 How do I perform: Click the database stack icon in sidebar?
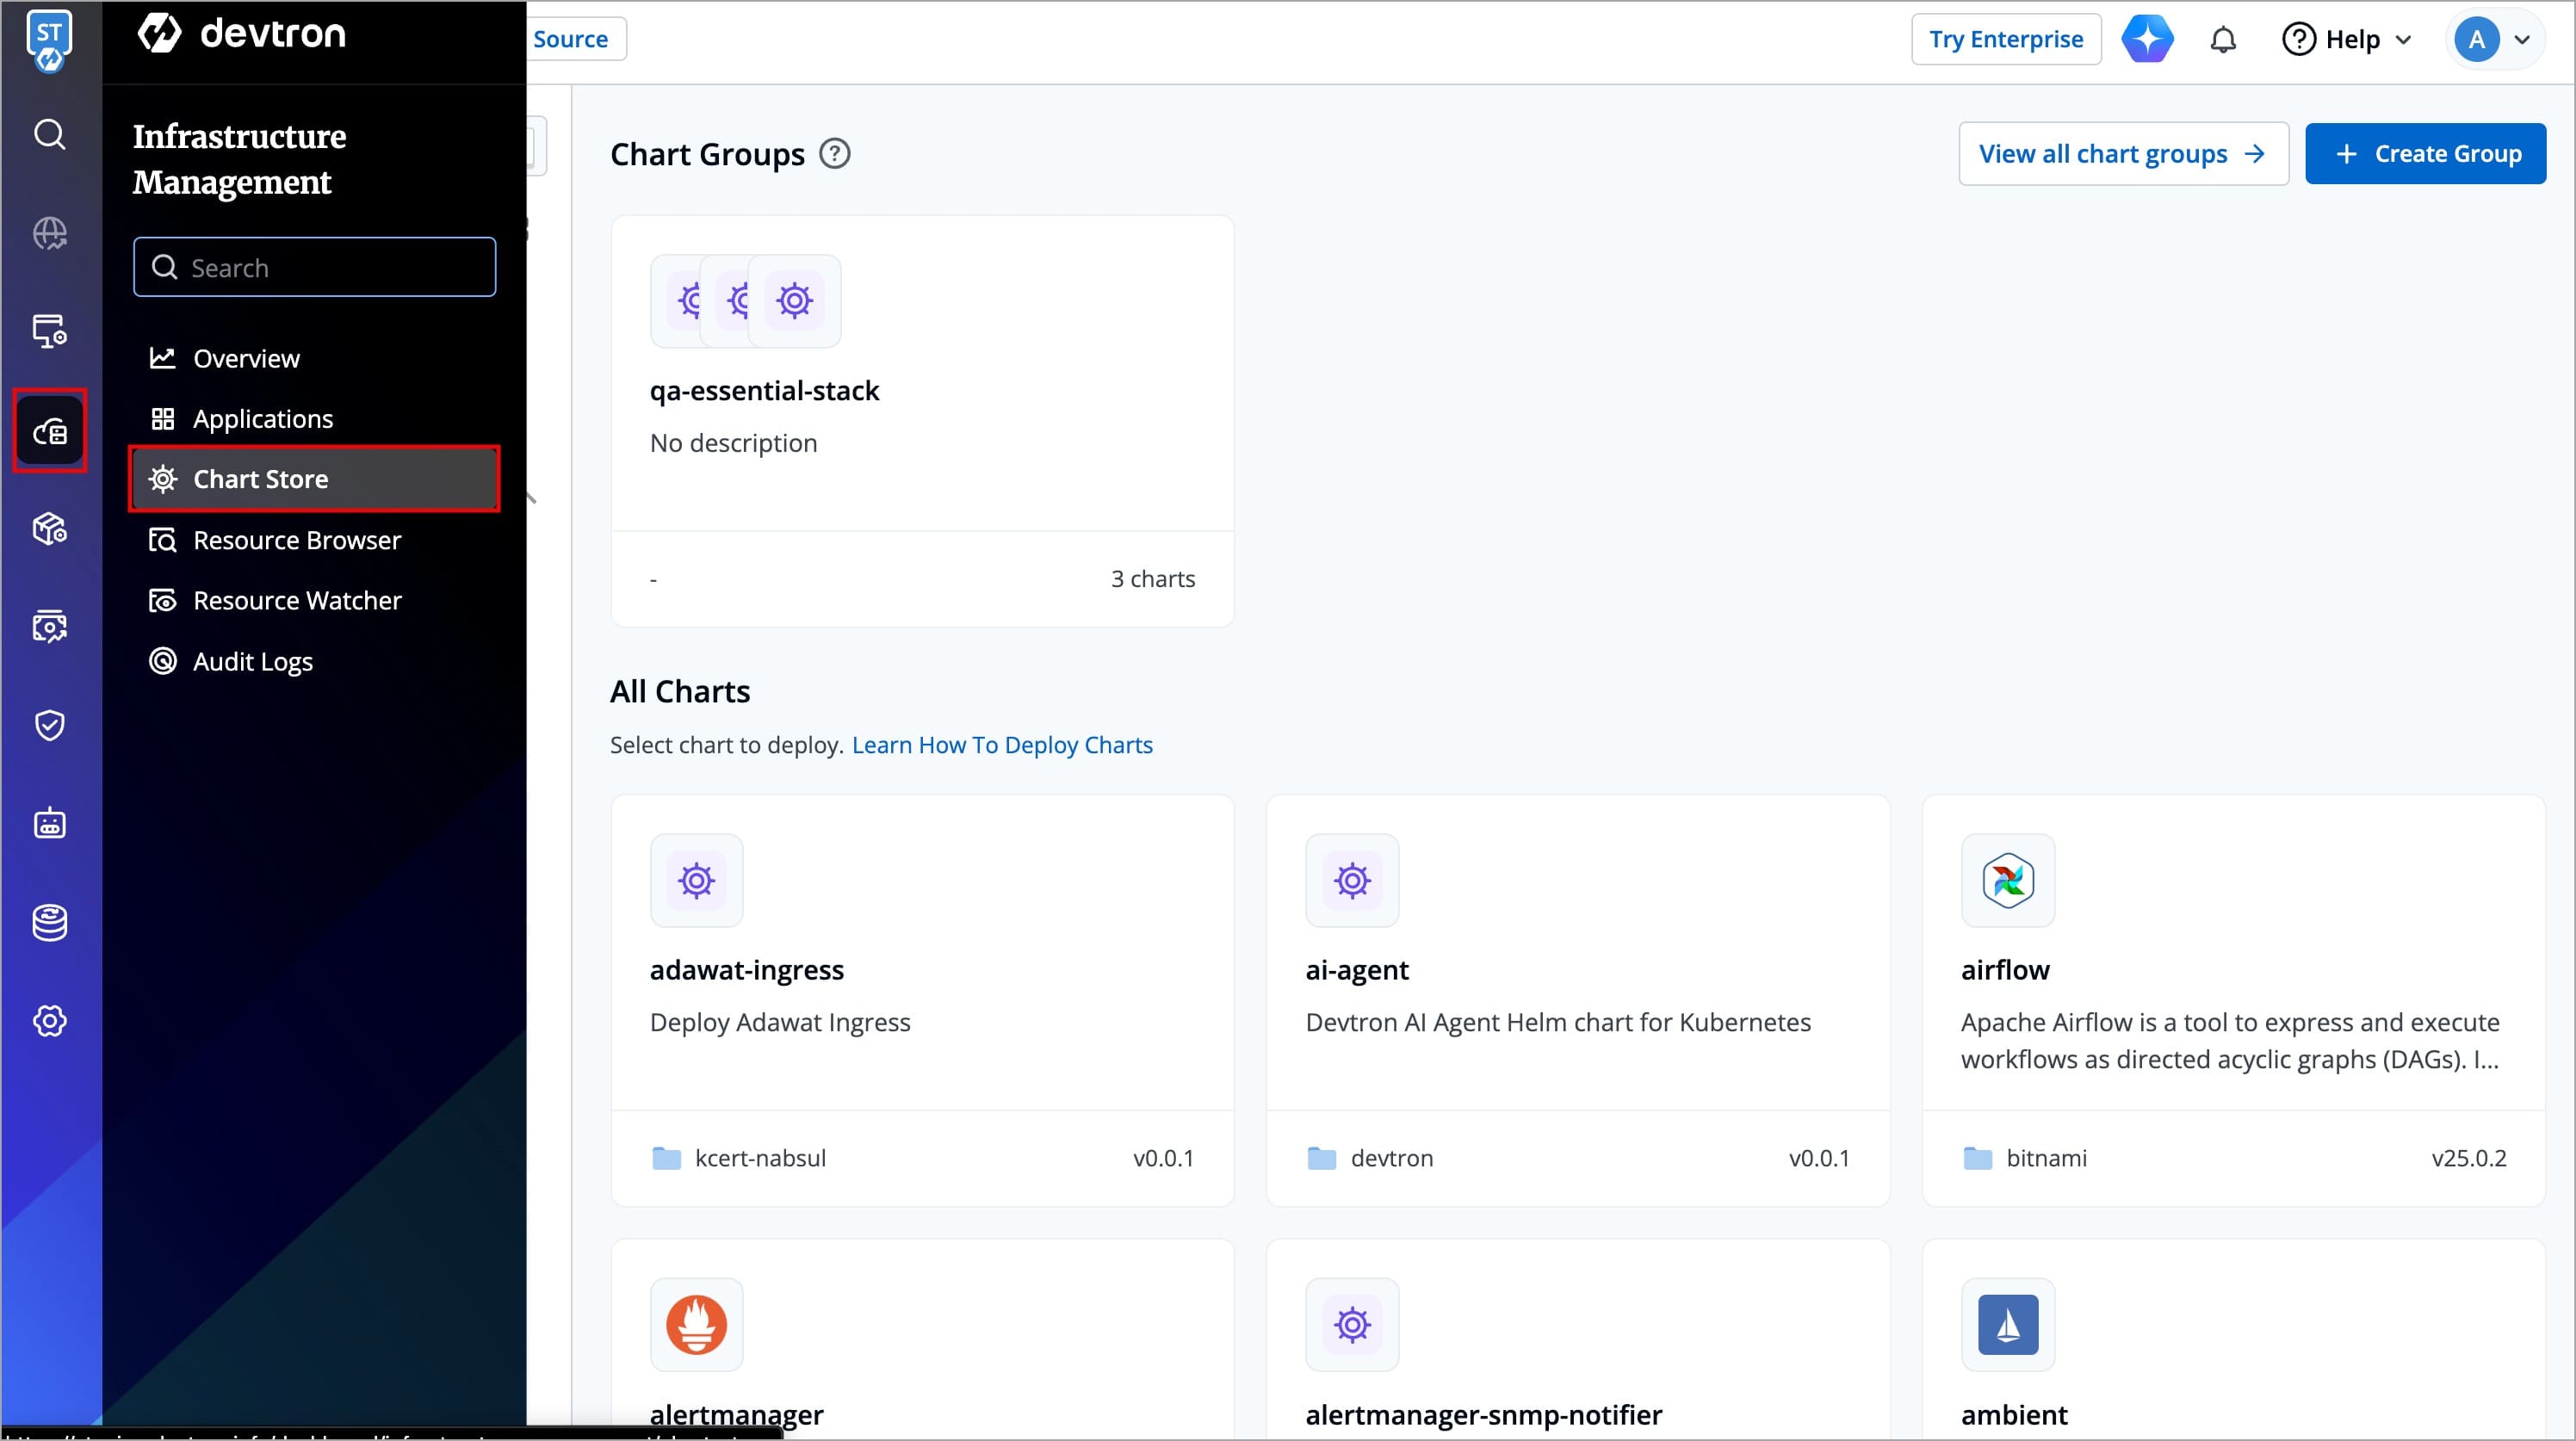(49, 922)
